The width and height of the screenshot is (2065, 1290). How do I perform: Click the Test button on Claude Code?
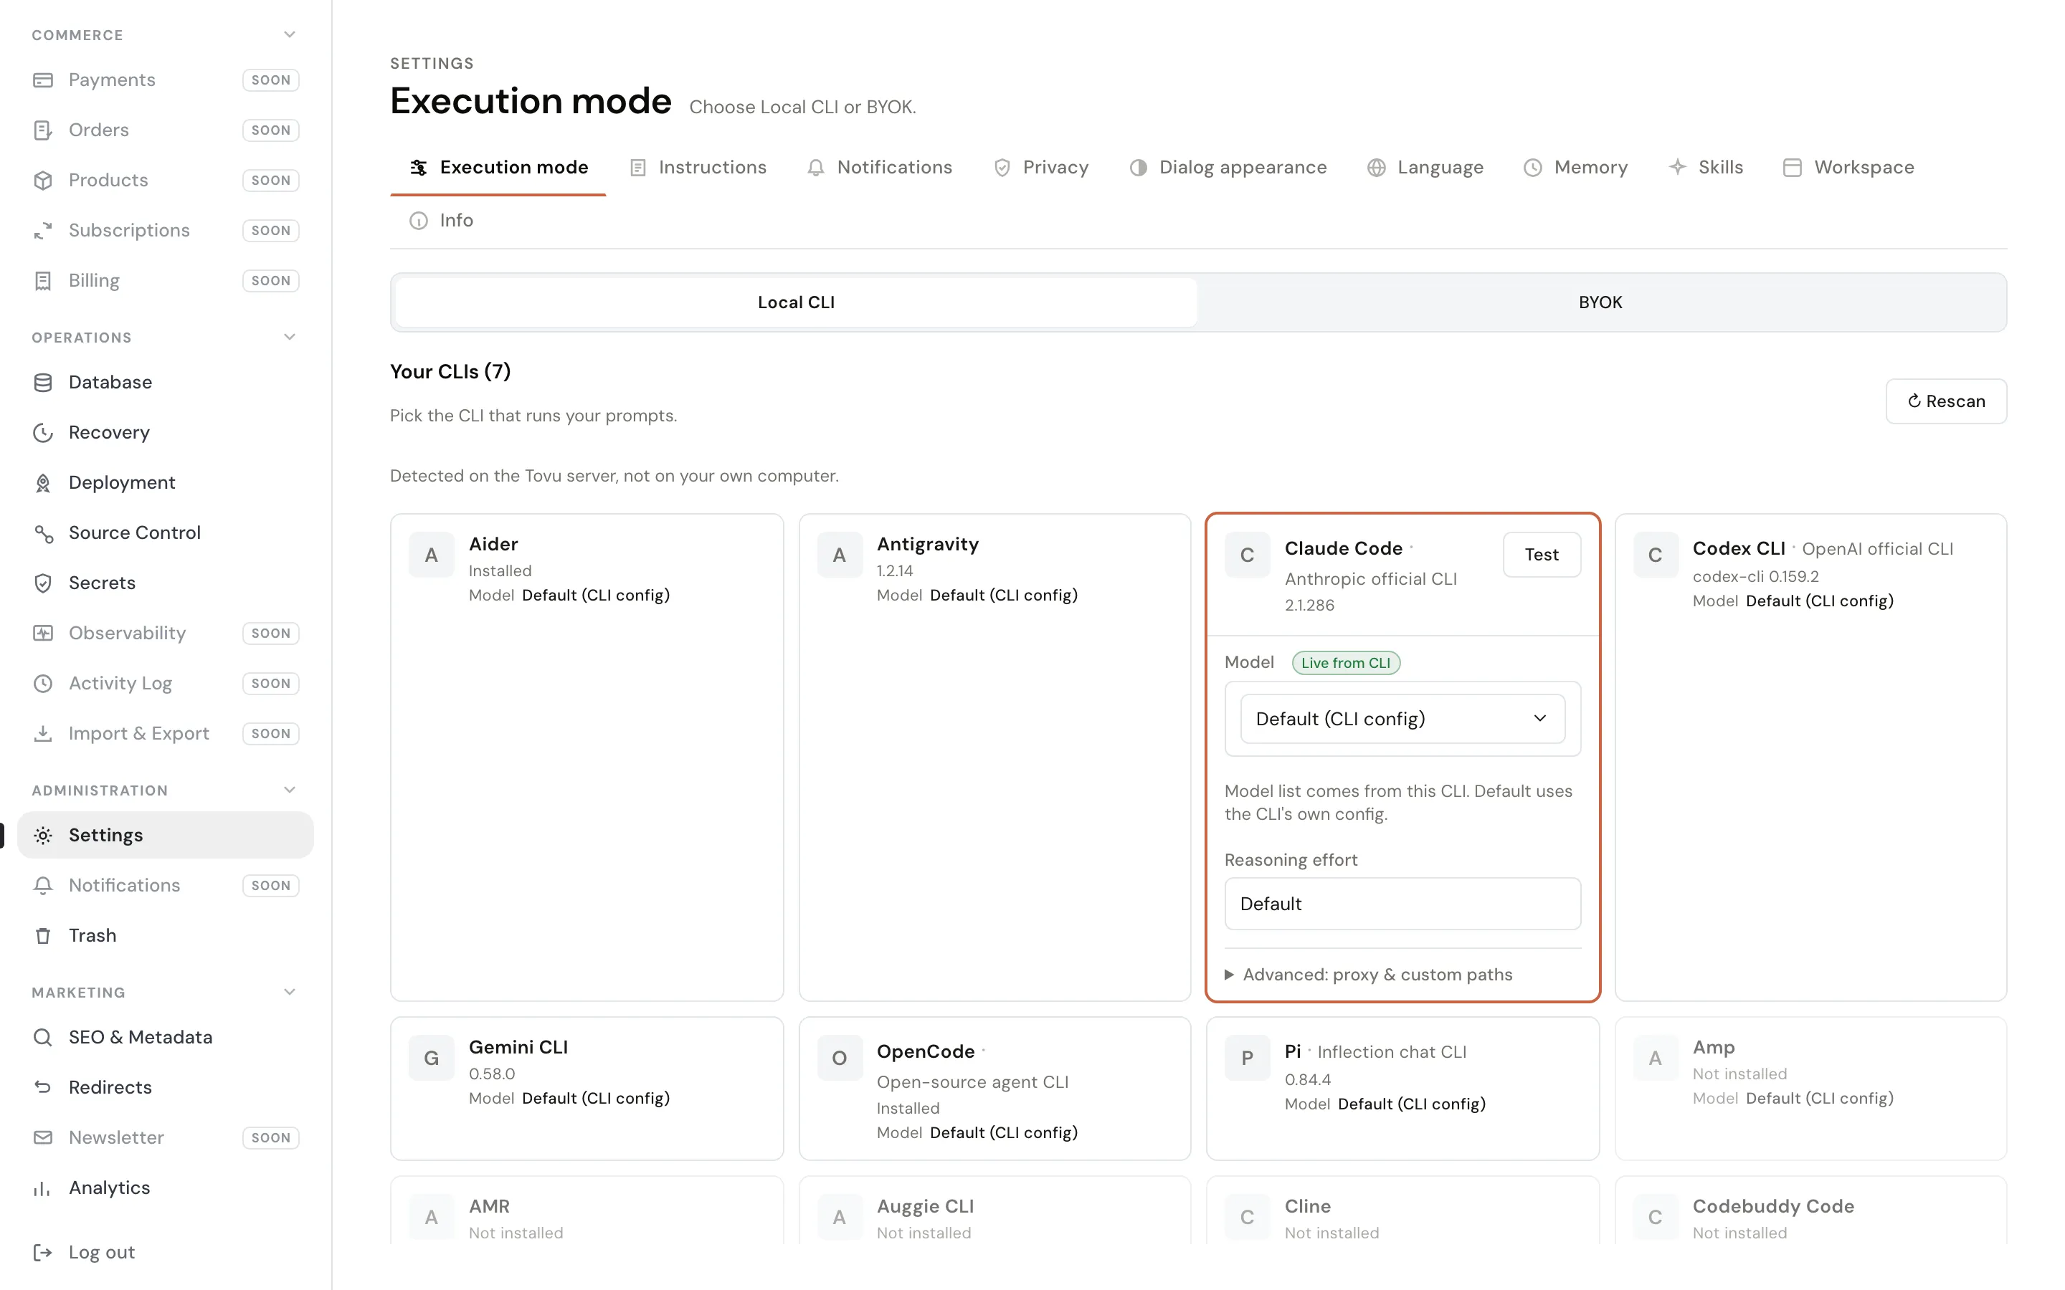(1541, 555)
